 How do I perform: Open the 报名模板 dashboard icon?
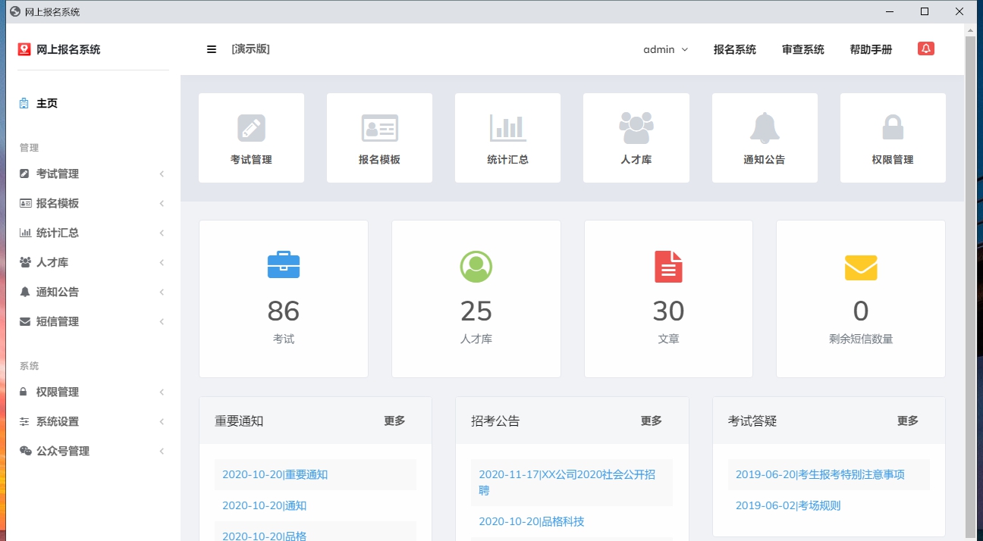point(379,137)
